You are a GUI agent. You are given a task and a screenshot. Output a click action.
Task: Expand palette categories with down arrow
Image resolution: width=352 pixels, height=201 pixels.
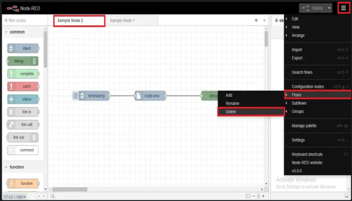click(x=44, y=196)
